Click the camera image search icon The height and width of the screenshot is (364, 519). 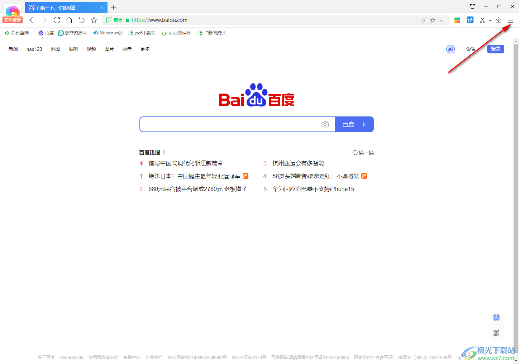pyautogui.click(x=325, y=124)
